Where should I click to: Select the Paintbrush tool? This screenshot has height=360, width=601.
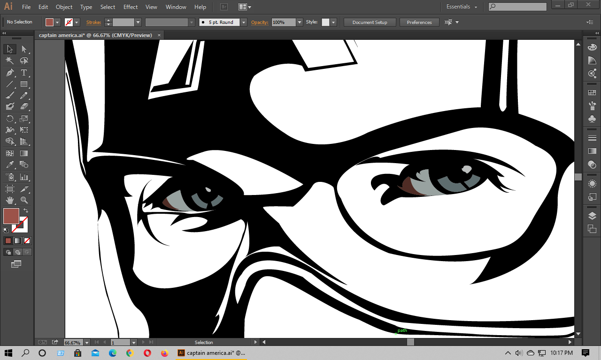(10, 96)
